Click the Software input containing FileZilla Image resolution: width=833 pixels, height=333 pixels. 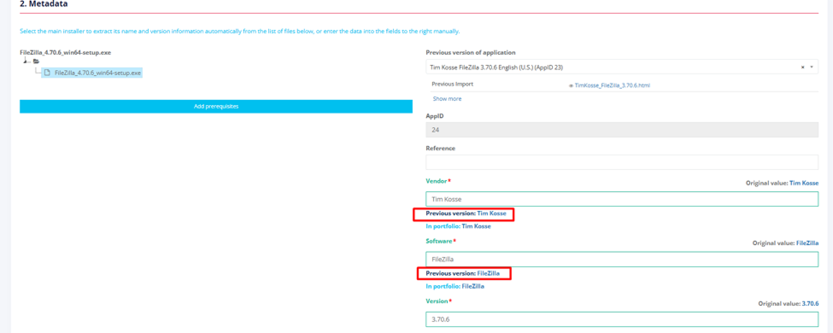(x=622, y=260)
